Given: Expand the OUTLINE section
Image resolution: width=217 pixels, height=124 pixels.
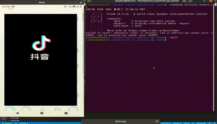Looking at the screenshot, I should pyautogui.click(x=15, y=118).
